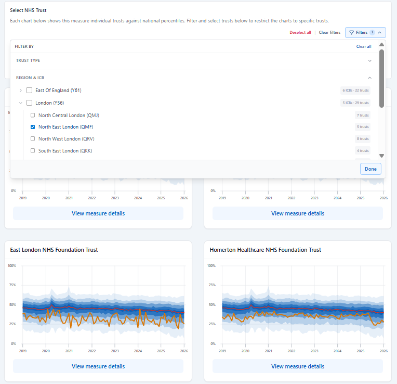This screenshot has height=384, width=397.
Task: Click the scrollbar down arrow in filter list
Action: coord(381,156)
